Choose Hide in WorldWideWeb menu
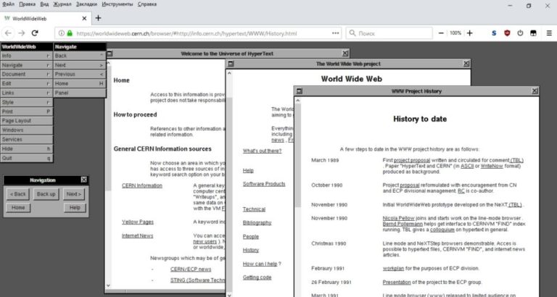Screen dimensions: 557x297 pyautogui.click(x=27, y=148)
